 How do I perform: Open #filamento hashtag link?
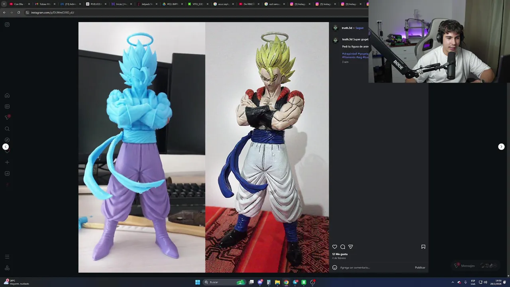[349, 57]
